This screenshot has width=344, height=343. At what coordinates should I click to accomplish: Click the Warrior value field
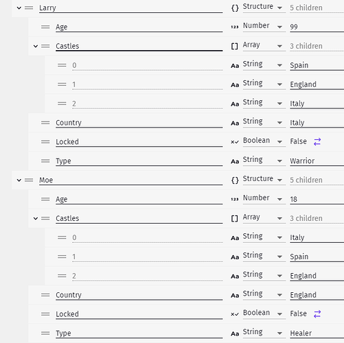click(317, 161)
